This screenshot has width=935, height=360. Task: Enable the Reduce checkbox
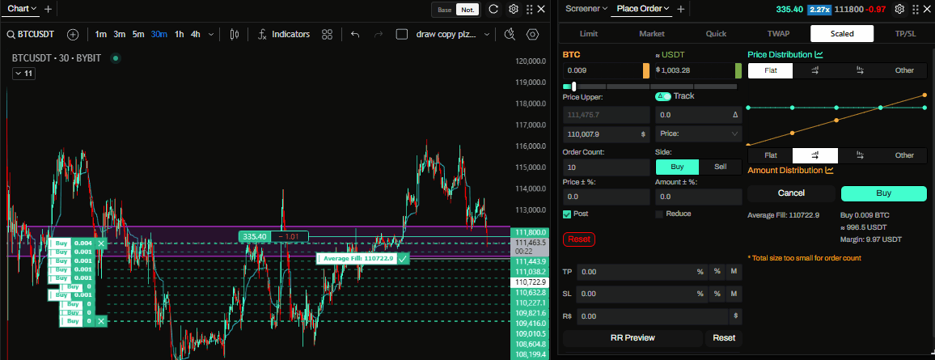click(659, 214)
